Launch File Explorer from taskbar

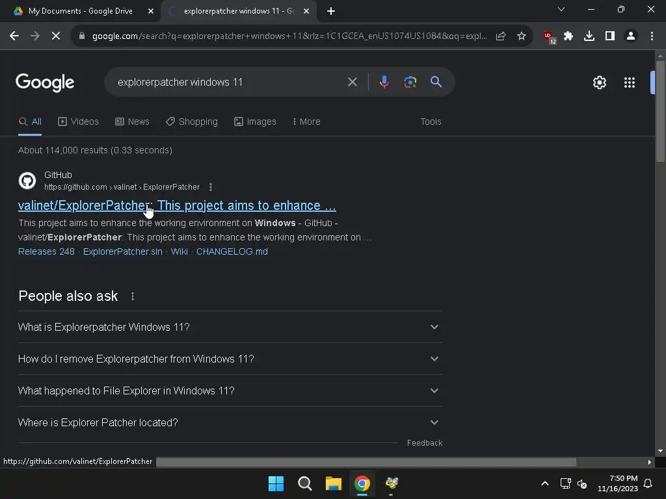tap(334, 483)
